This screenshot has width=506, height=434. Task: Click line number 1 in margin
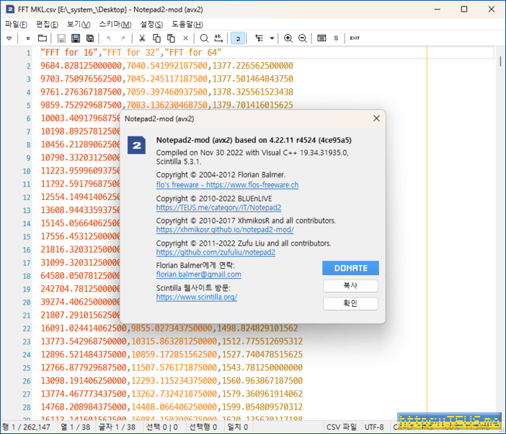pyautogui.click(x=28, y=53)
